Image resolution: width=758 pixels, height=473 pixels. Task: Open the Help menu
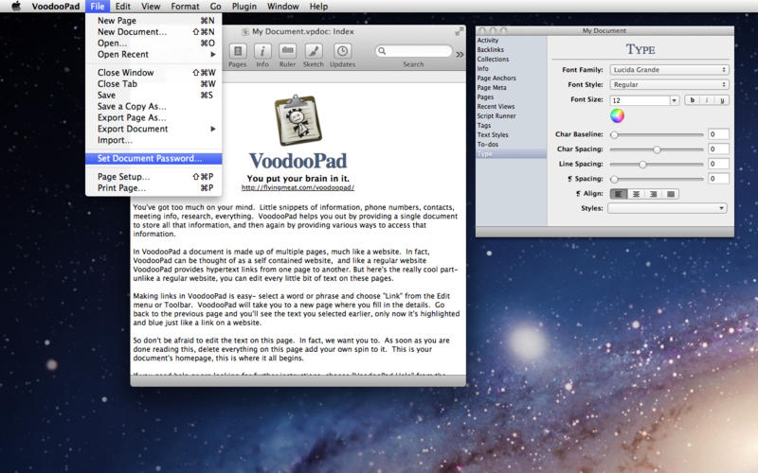click(x=318, y=7)
